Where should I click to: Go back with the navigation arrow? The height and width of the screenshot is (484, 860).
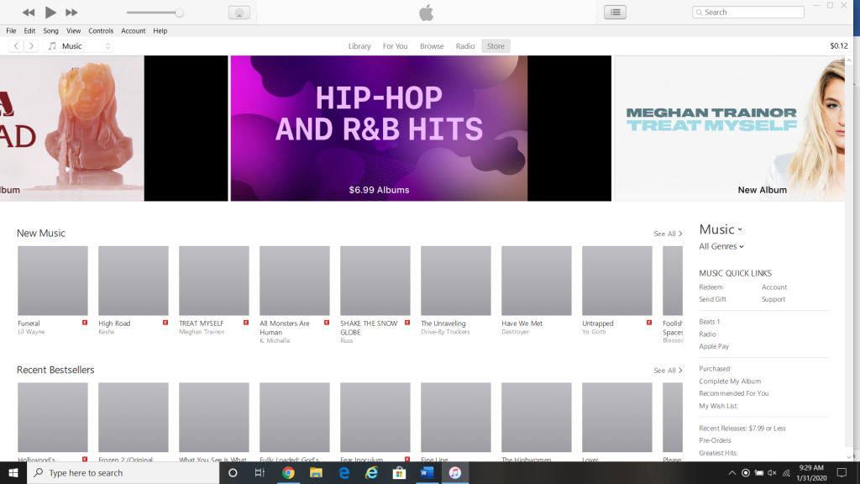click(x=17, y=46)
